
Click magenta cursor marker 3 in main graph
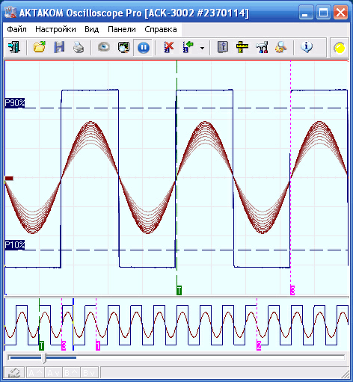(292, 290)
